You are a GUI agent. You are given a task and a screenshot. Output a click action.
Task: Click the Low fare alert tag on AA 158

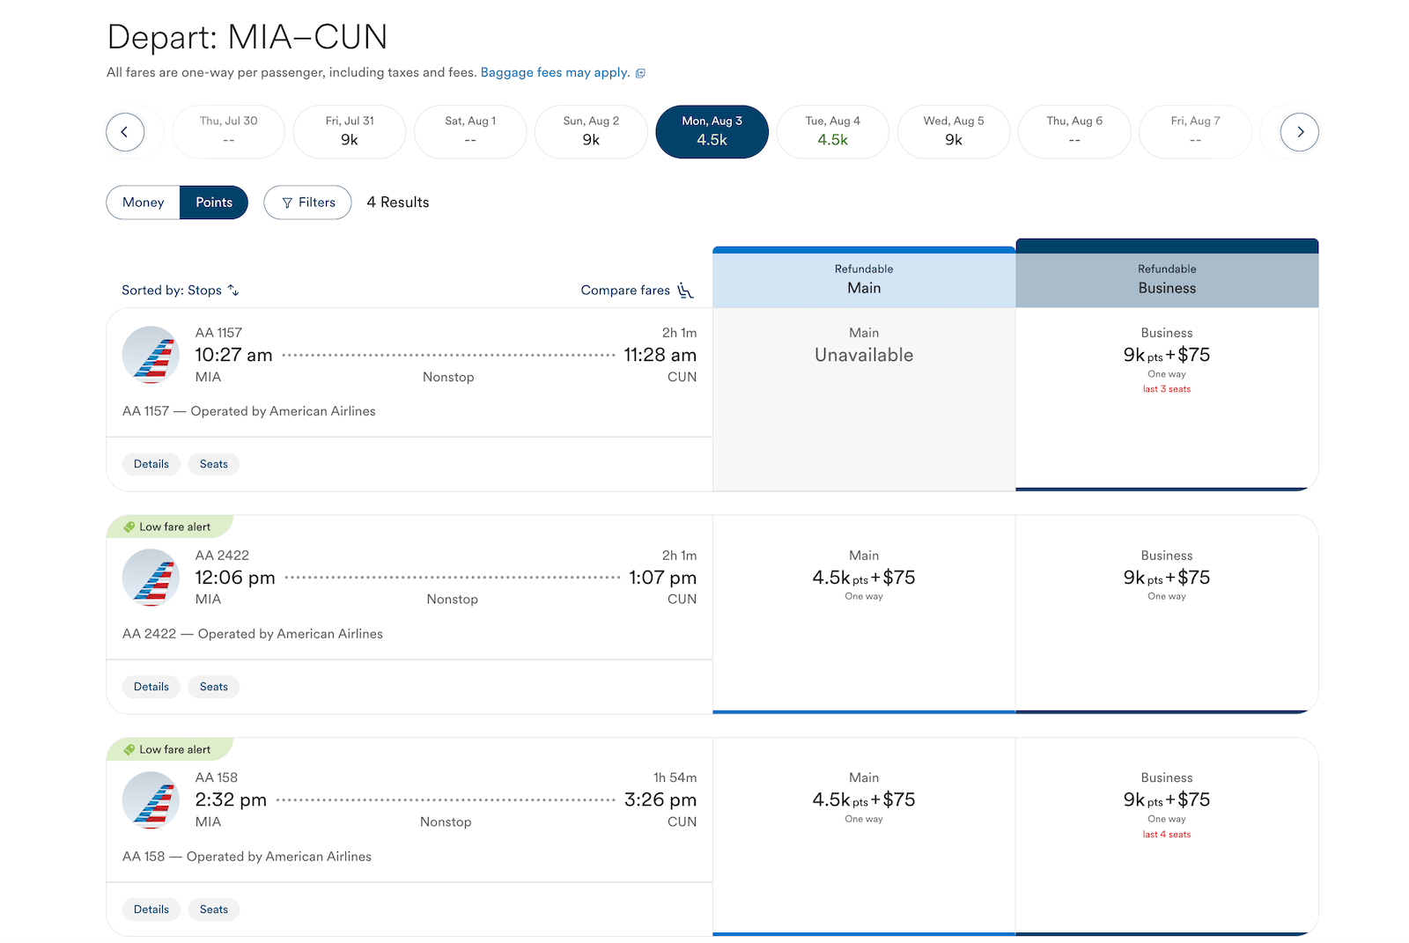point(169,749)
